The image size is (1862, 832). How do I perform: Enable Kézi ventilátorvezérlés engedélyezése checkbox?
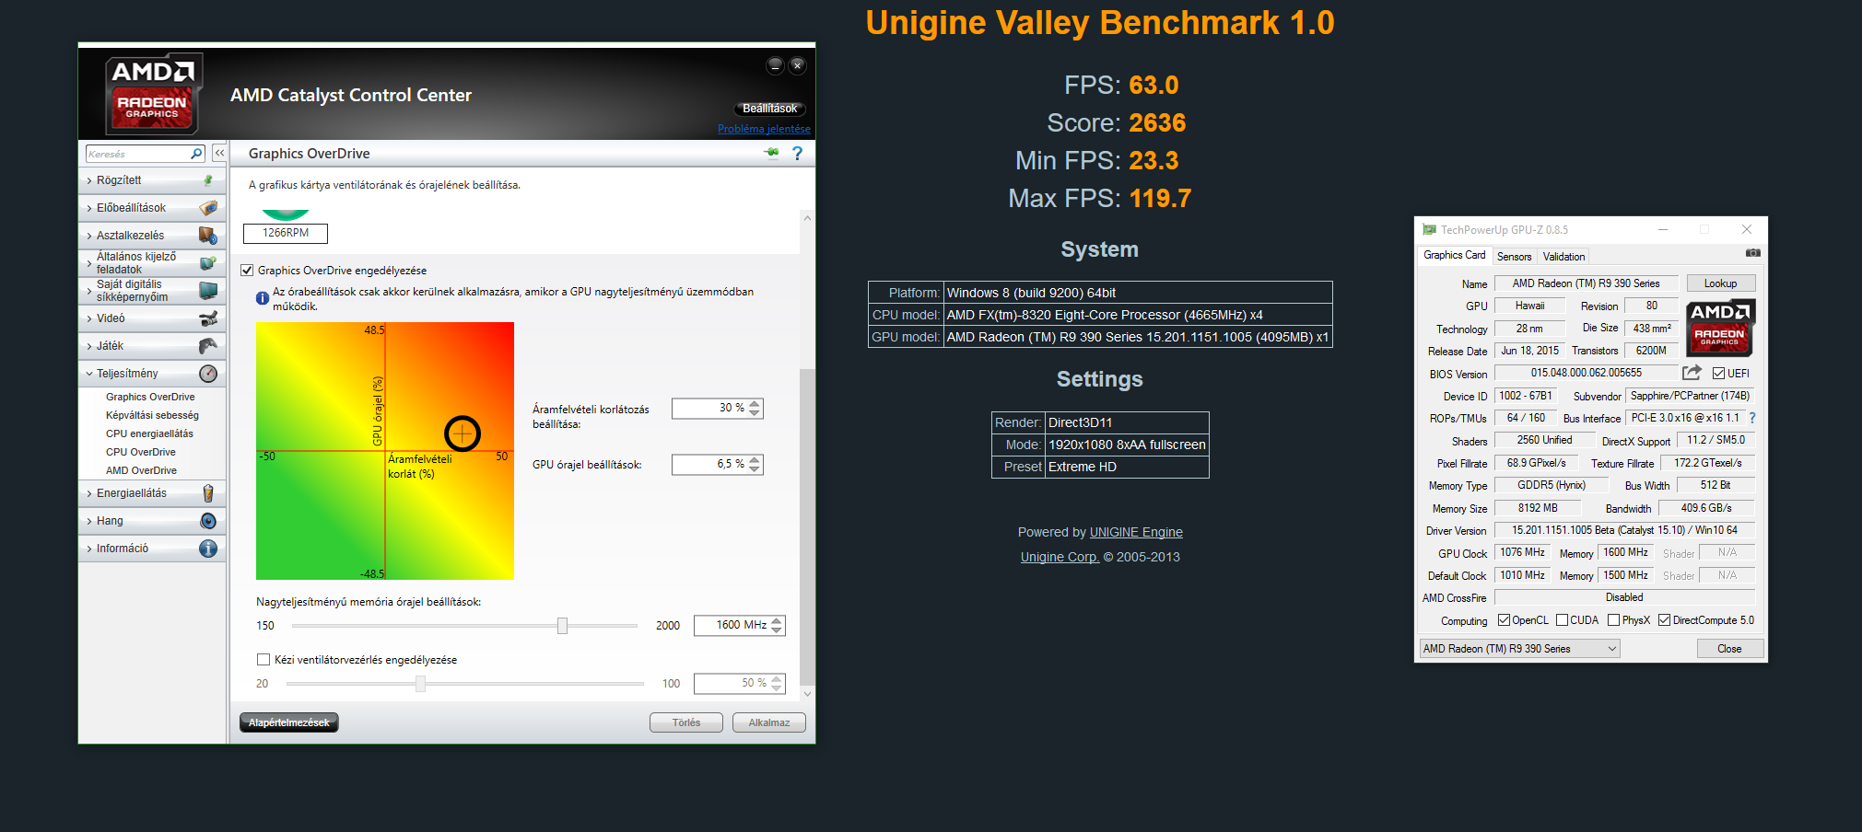263,660
